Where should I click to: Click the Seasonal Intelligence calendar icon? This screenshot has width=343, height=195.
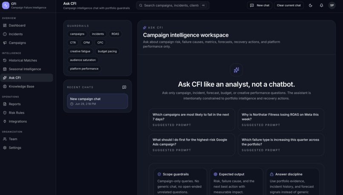click(5, 69)
